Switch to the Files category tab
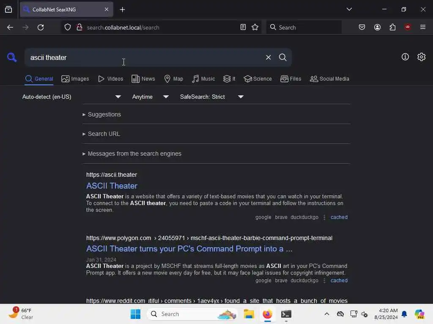The height and width of the screenshot is (324, 433). tap(290, 79)
